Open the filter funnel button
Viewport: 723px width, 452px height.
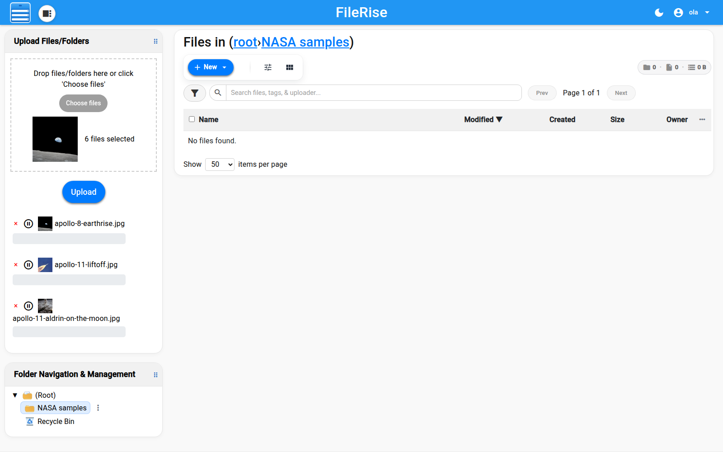195,93
